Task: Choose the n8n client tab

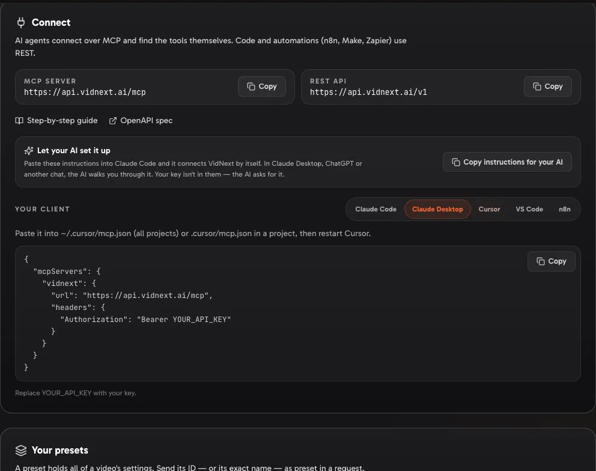Action: coord(564,209)
